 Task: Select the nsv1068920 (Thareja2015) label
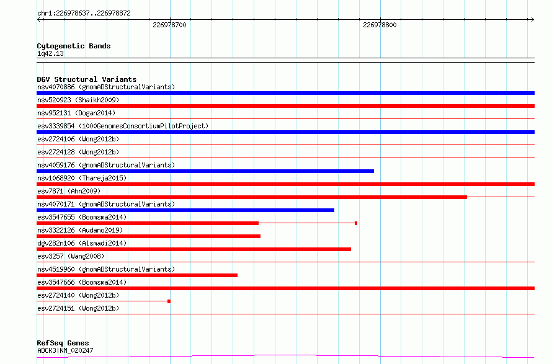point(82,178)
